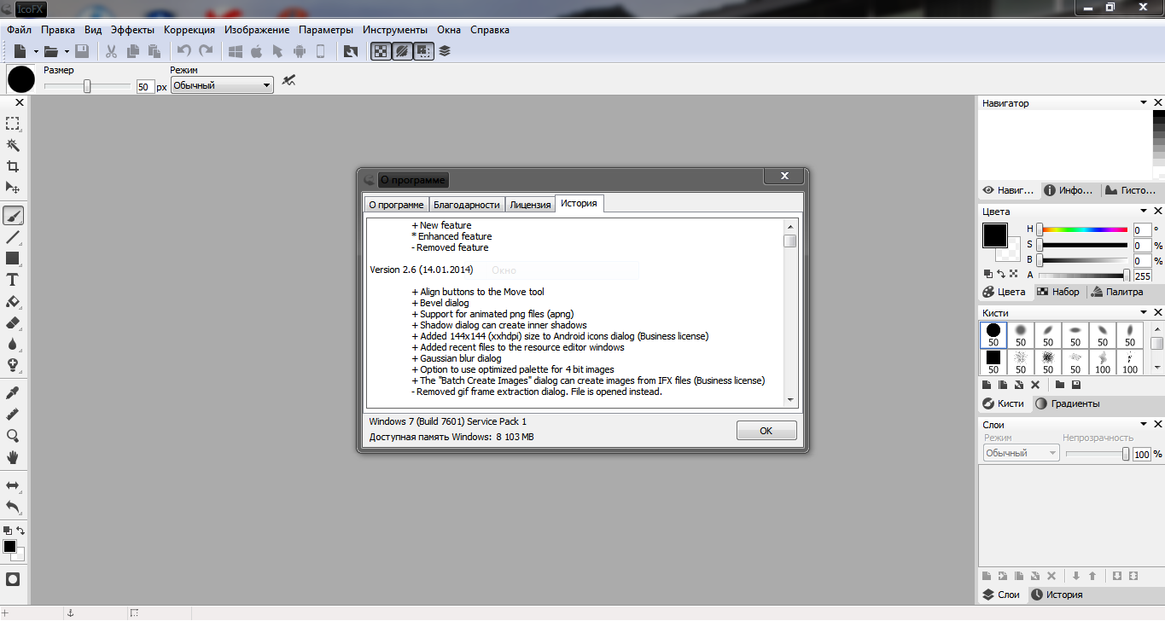Click the New file icon in toolbar
This screenshot has height=621, width=1165.
click(x=20, y=51)
